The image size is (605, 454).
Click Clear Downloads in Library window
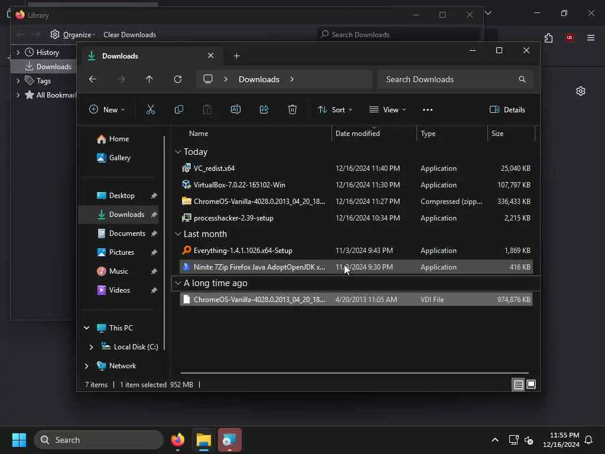click(129, 35)
